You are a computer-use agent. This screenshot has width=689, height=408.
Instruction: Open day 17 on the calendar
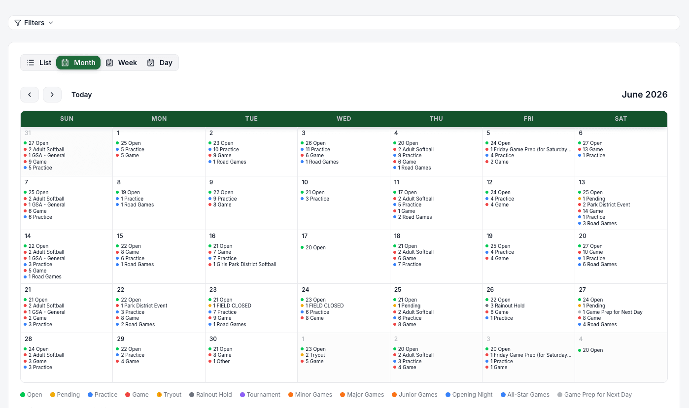(x=305, y=236)
